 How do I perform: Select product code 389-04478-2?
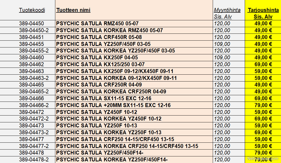(x=34, y=160)
